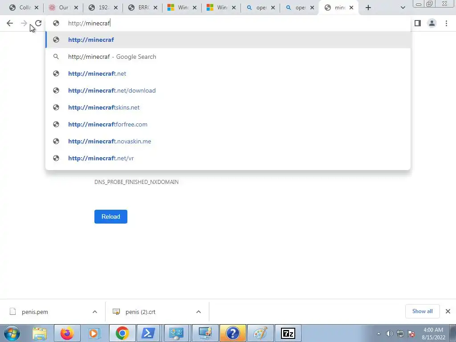
Task: Open the profile avatar menu
Action: 432,23
